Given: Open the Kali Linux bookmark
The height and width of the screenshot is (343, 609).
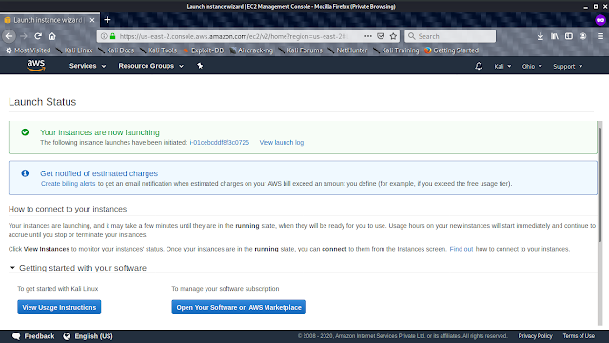Looking at the screenshot, I should pyautogui.click(x=74, y=50).
